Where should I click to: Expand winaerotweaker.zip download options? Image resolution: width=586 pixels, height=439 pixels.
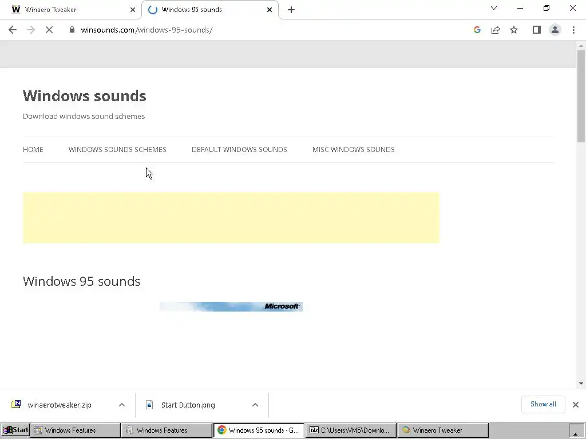(122, 405)
